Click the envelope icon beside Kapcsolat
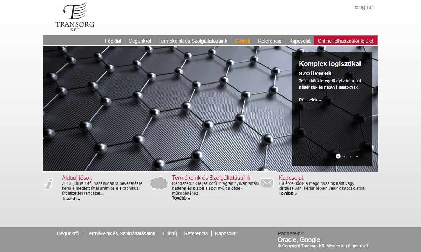The height and width of the screenshot is (252, 421). pyautogui.click(x=267, y=183)
